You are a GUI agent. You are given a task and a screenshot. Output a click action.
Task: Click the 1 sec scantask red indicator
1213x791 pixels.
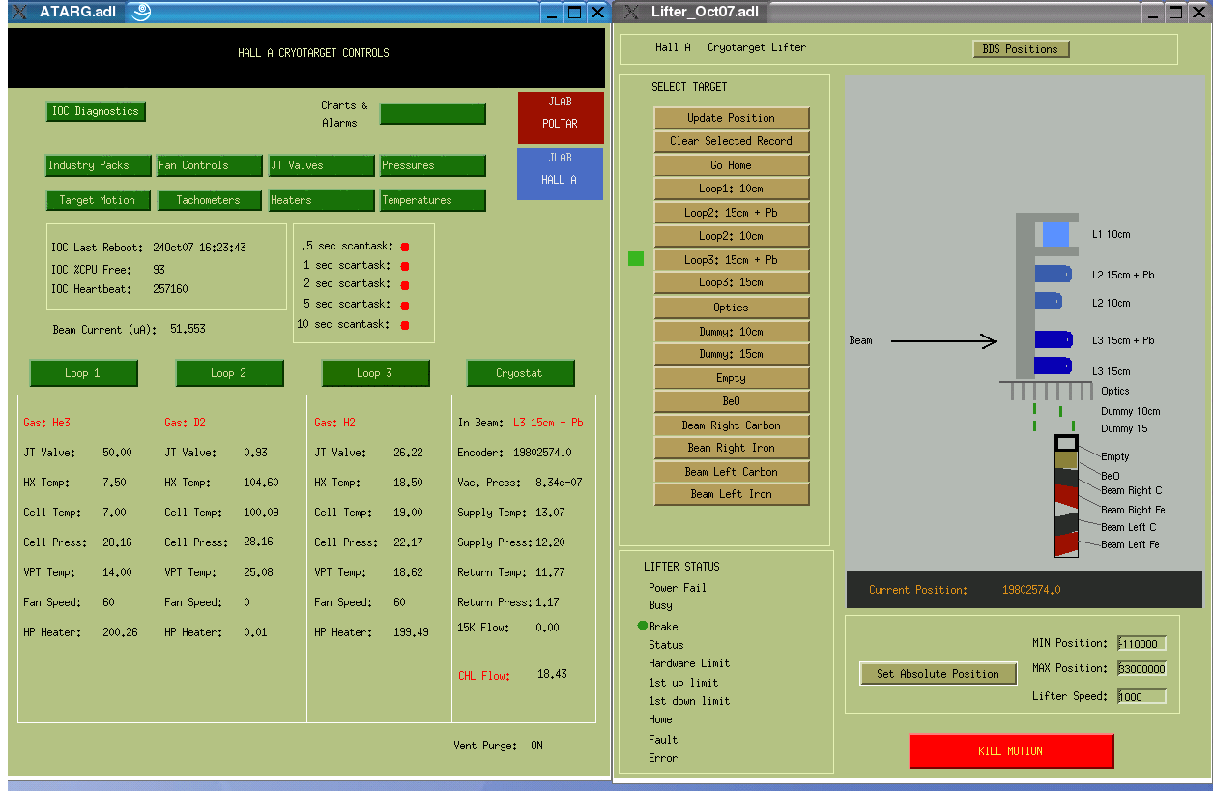(x=405, y=266)
